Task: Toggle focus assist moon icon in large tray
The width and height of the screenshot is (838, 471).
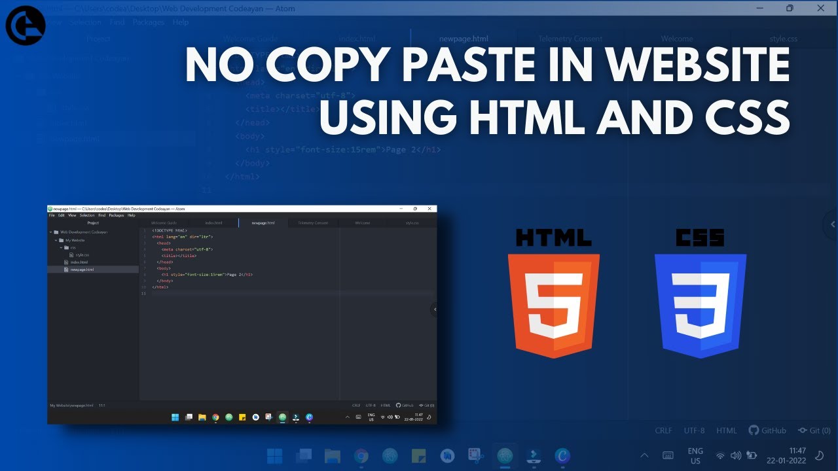Action: point(820,455)
